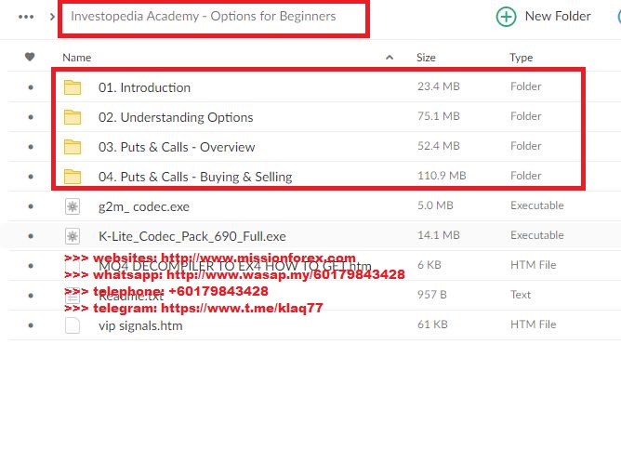The width and height of the screenshot is (621, 450).
Task: Toggle favorite dot for 02. Understanding Options
Action: [x=31, y=117]
